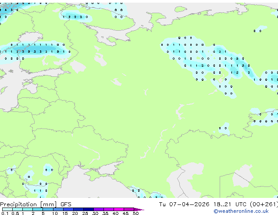This screenshot has height=215, width=278.
Task: Click the legend scale label '0.1'
Action: tap(5, 213)
